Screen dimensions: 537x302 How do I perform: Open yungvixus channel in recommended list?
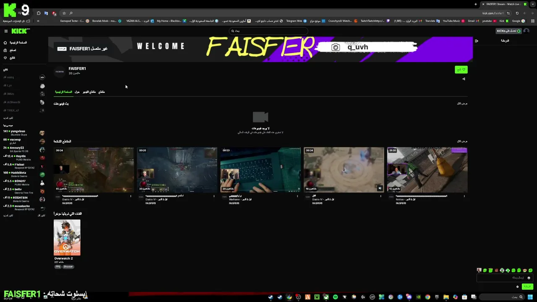click(x=24, y=133)
